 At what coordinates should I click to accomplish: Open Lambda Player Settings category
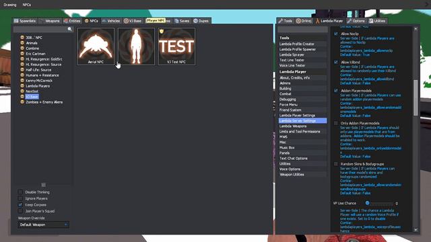click(302, 115)
